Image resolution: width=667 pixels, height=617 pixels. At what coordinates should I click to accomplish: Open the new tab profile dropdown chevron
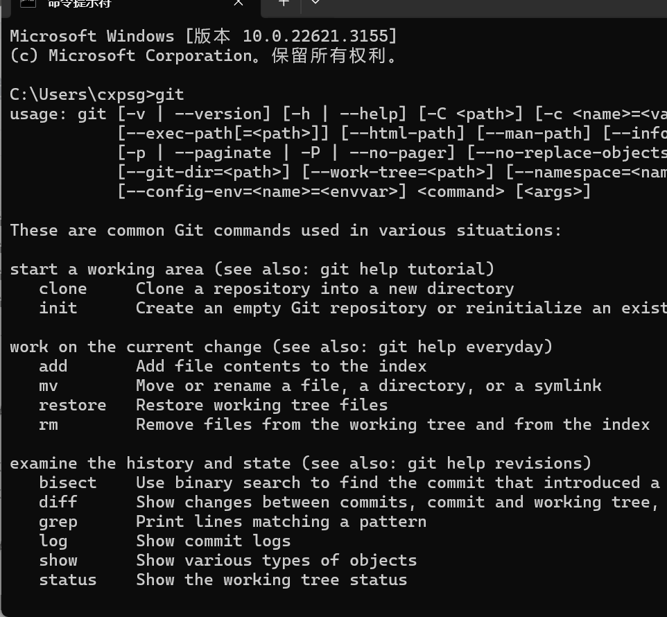pos(315,3)
